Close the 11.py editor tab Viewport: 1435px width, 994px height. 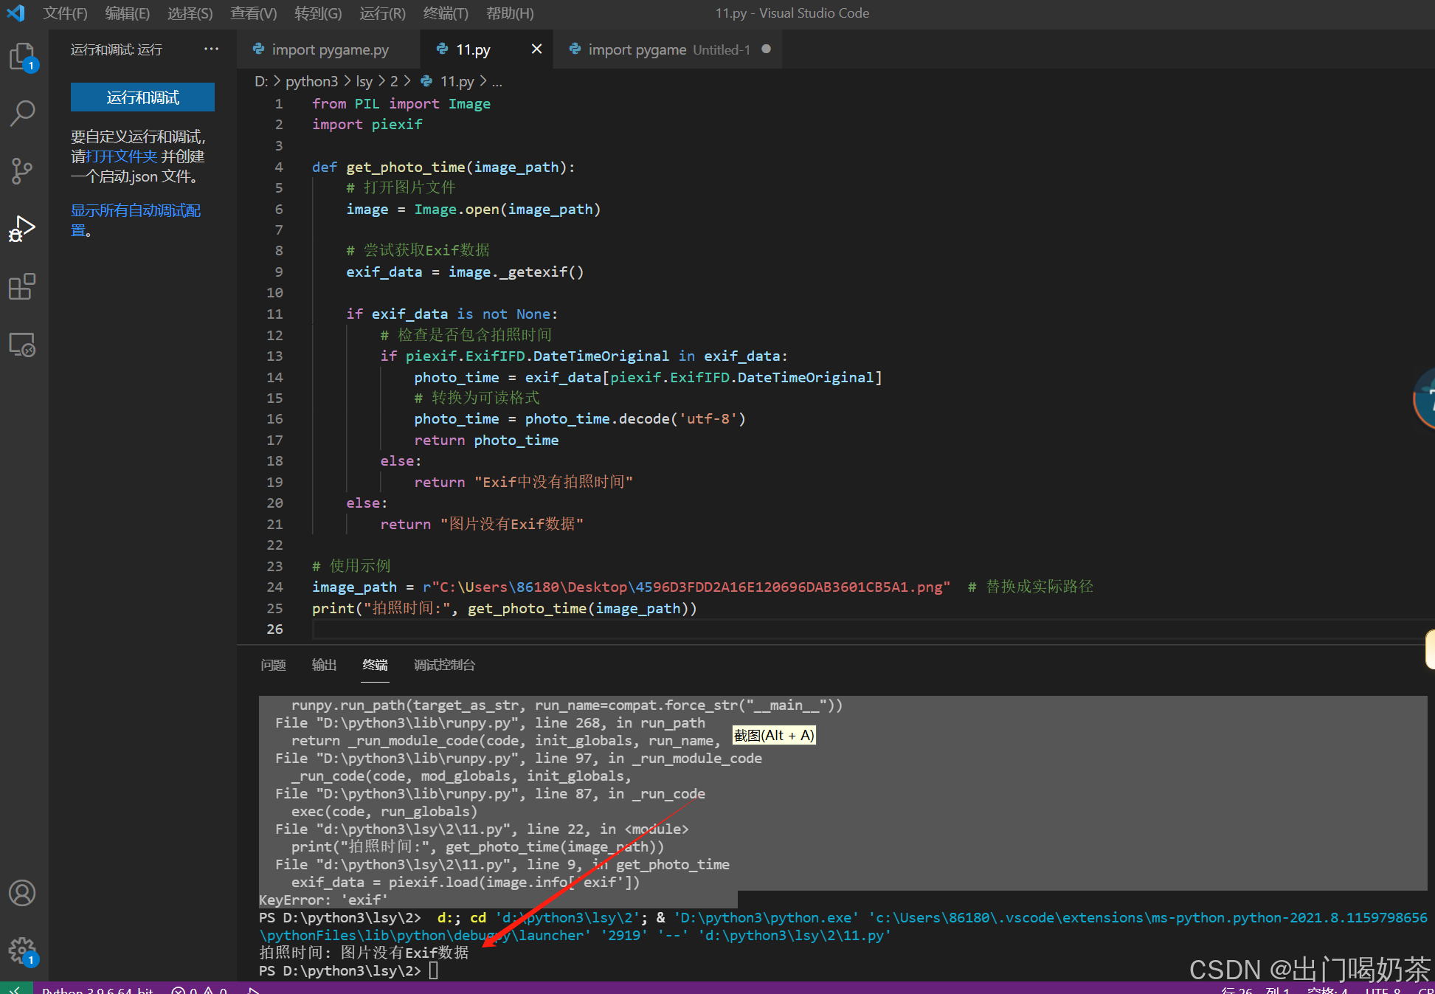(536, 49)
